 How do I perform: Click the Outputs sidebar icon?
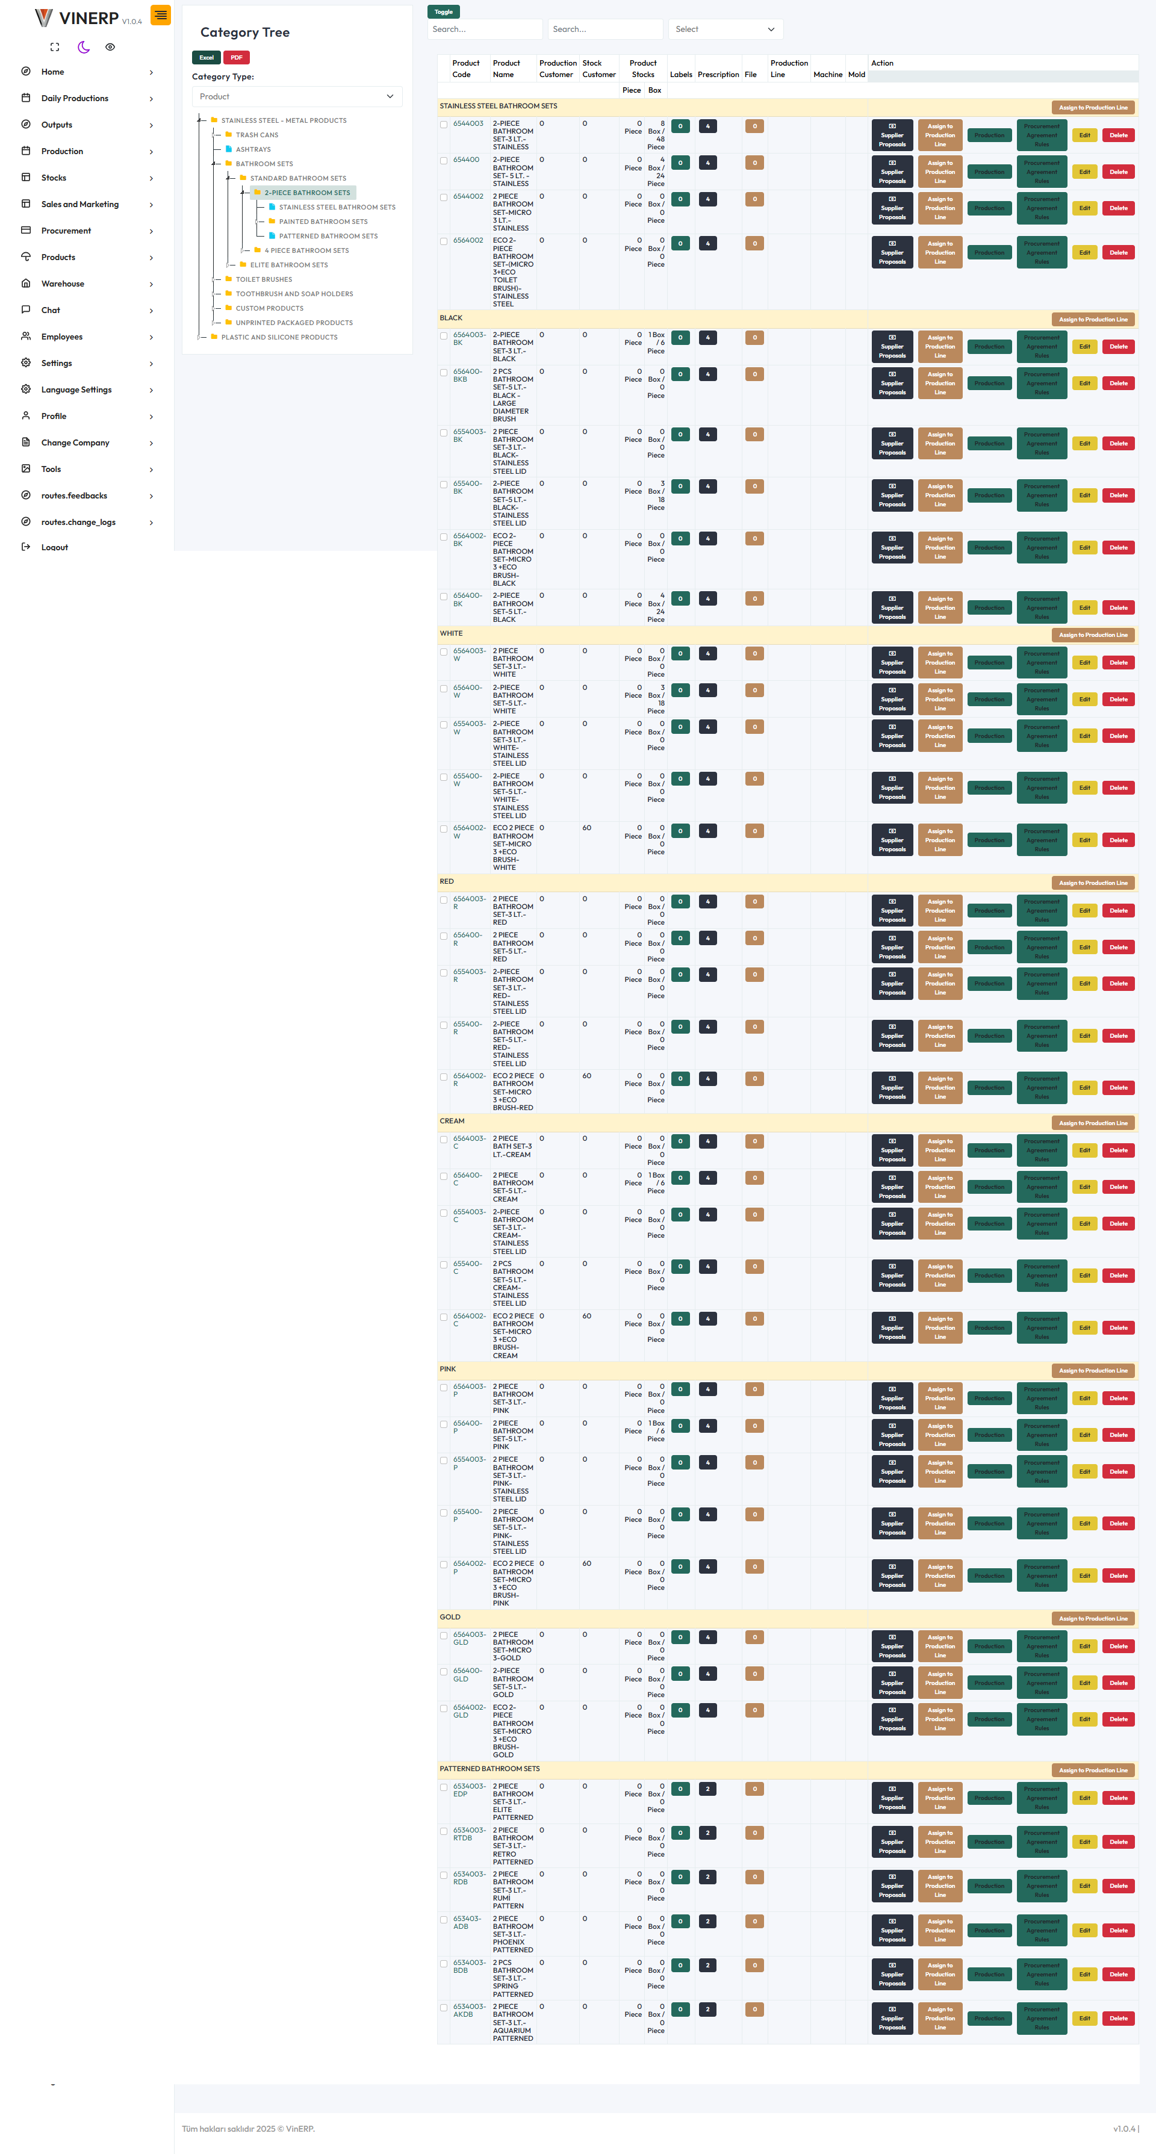click(26, 125)
